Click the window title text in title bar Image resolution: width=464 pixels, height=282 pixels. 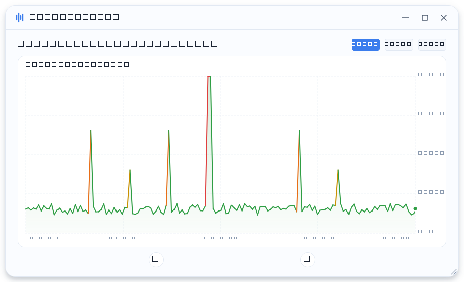coord(74,17)
